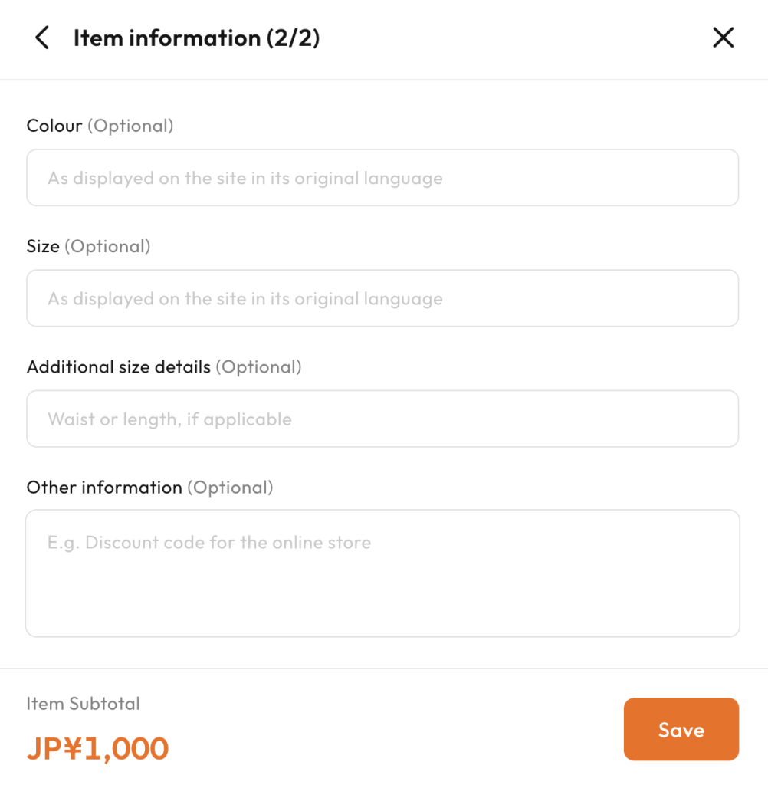Image resolution: width=768 pixels, height=785 pixels.
Task: Click the (2/2) step indicator in title
Action: pyautogui.click(x=293, y=38)
